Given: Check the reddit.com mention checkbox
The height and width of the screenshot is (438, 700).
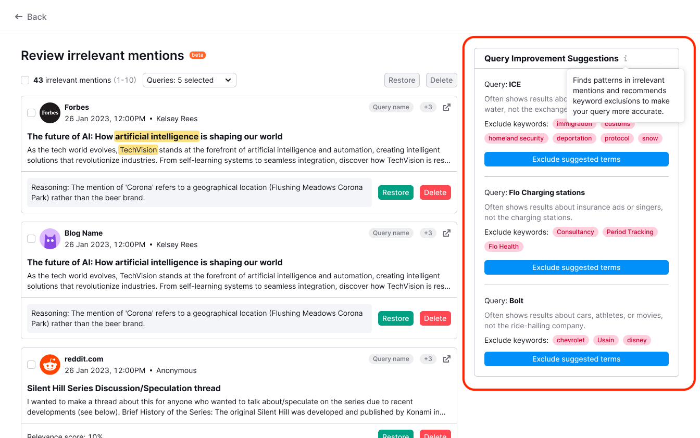Looking at the screenshot, I should [31, 364].
